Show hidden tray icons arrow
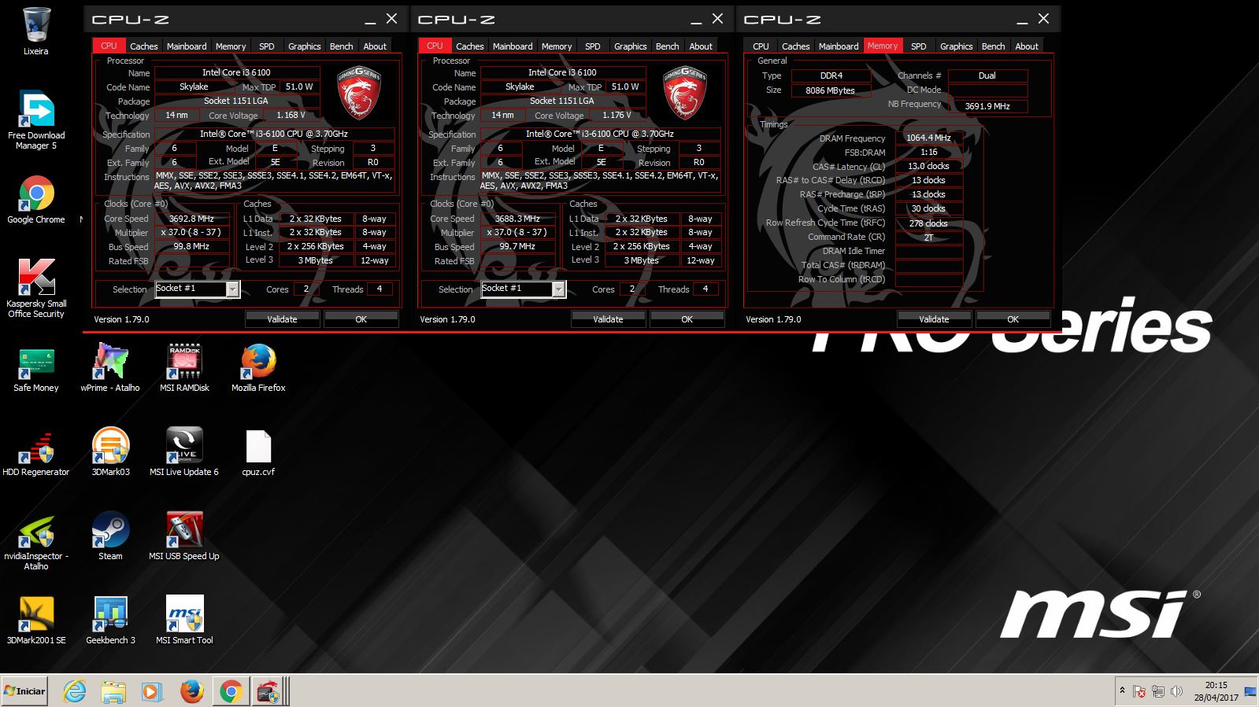Image resolution: width=1259 pixels, height=707 pixels. point(1122,690)
